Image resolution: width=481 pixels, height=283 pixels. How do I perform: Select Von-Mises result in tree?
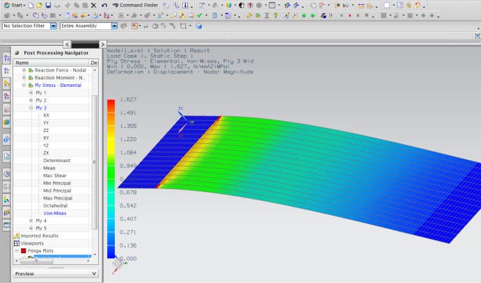coord(55,213)
